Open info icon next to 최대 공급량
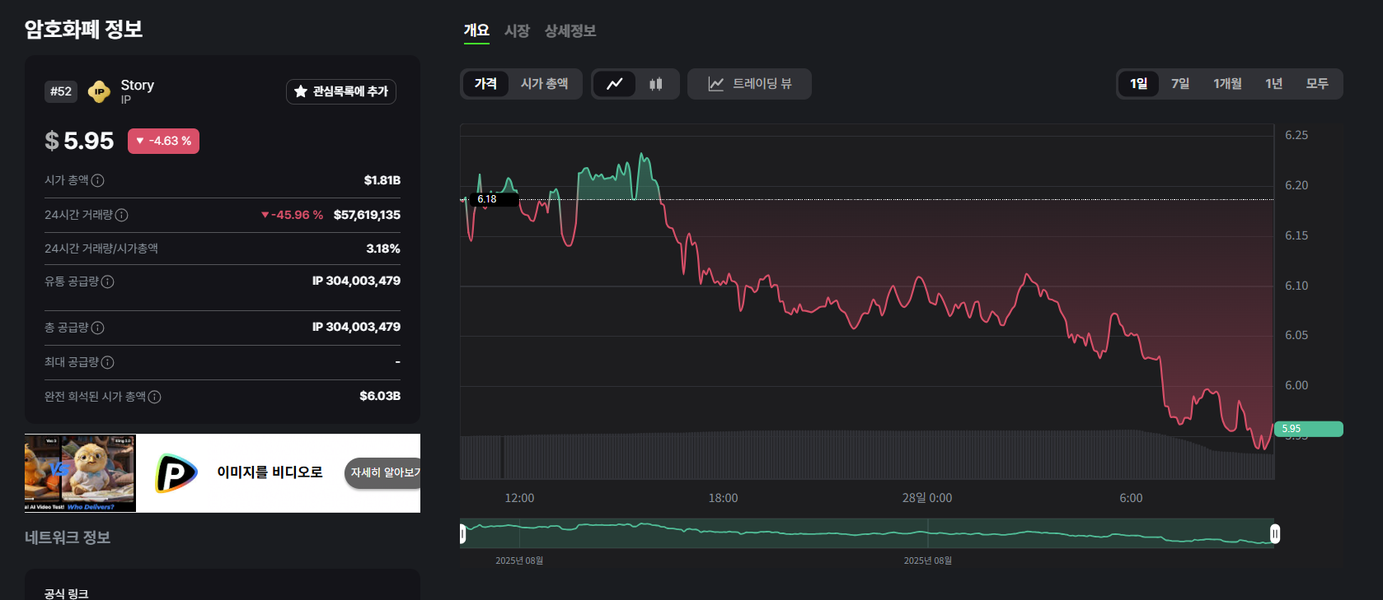This screenshot has height=600, width=1383. (x=107, y=362)
